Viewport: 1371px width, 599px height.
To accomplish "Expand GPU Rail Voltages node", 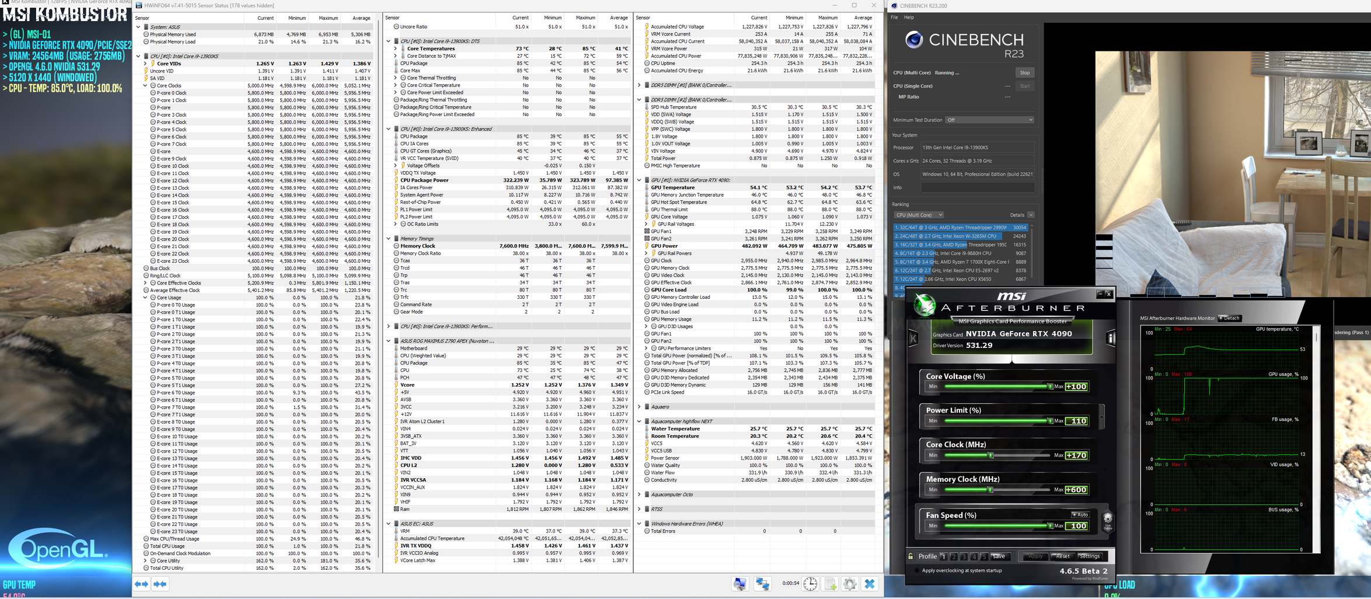I will click(646, 224).
